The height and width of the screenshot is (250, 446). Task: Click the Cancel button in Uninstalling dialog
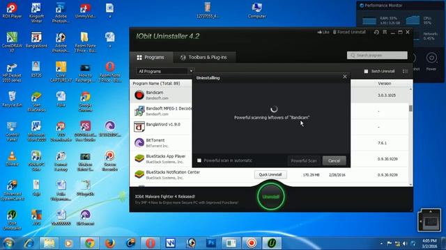[x=334, y=160]
